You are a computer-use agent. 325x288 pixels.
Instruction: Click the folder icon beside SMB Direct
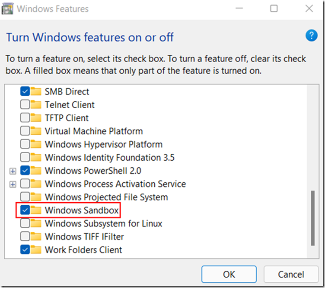click(x=36, y=92)
